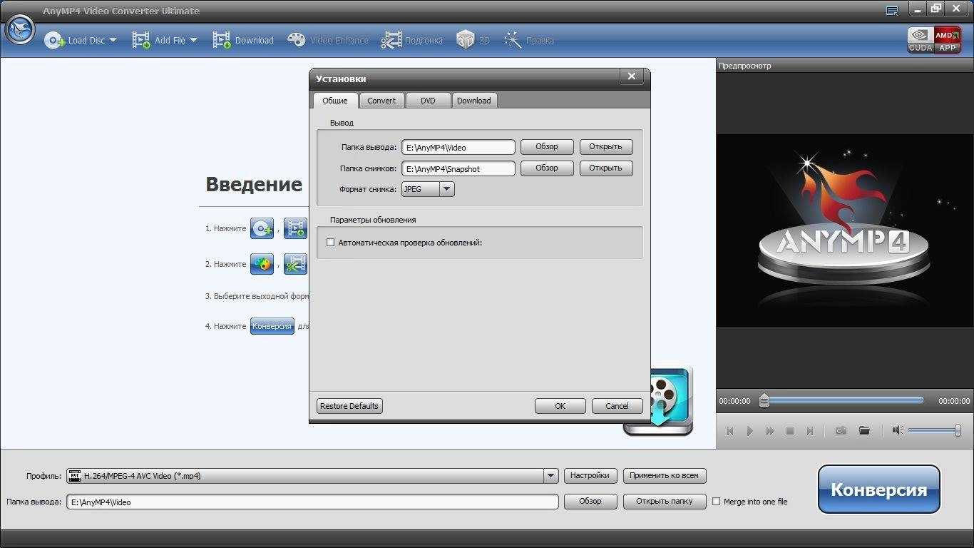Click the next frame playback button
The width and height of the screenshot is (974, 548).
(810, 431)
